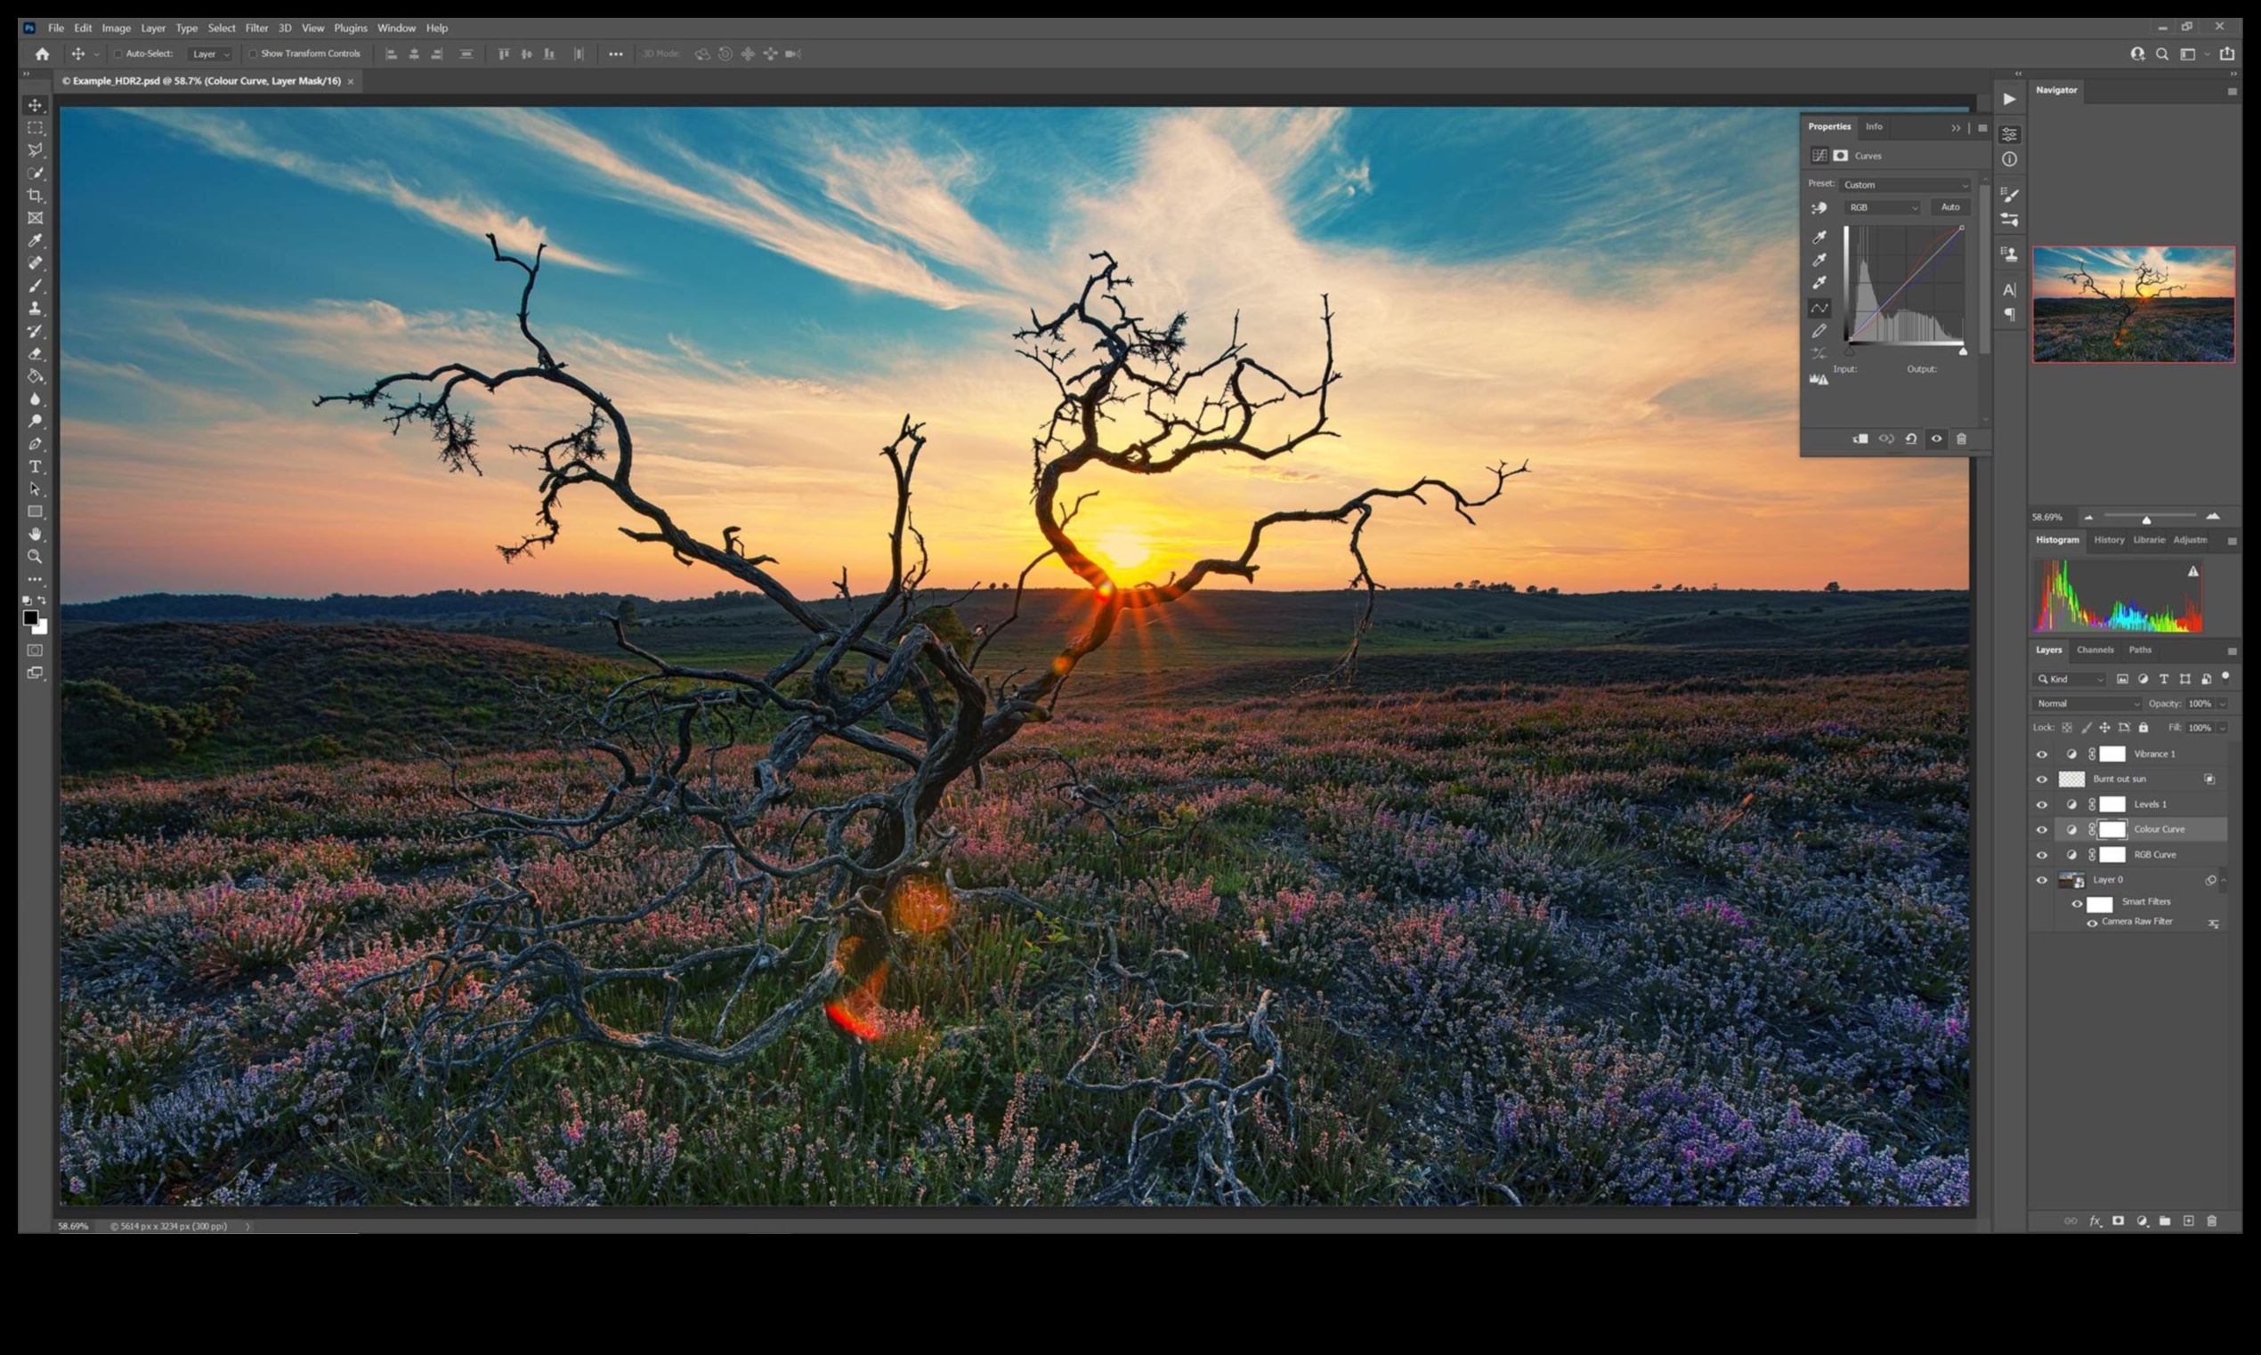Toggle visibility of Burnt out sun layer

click(2040, 778)
